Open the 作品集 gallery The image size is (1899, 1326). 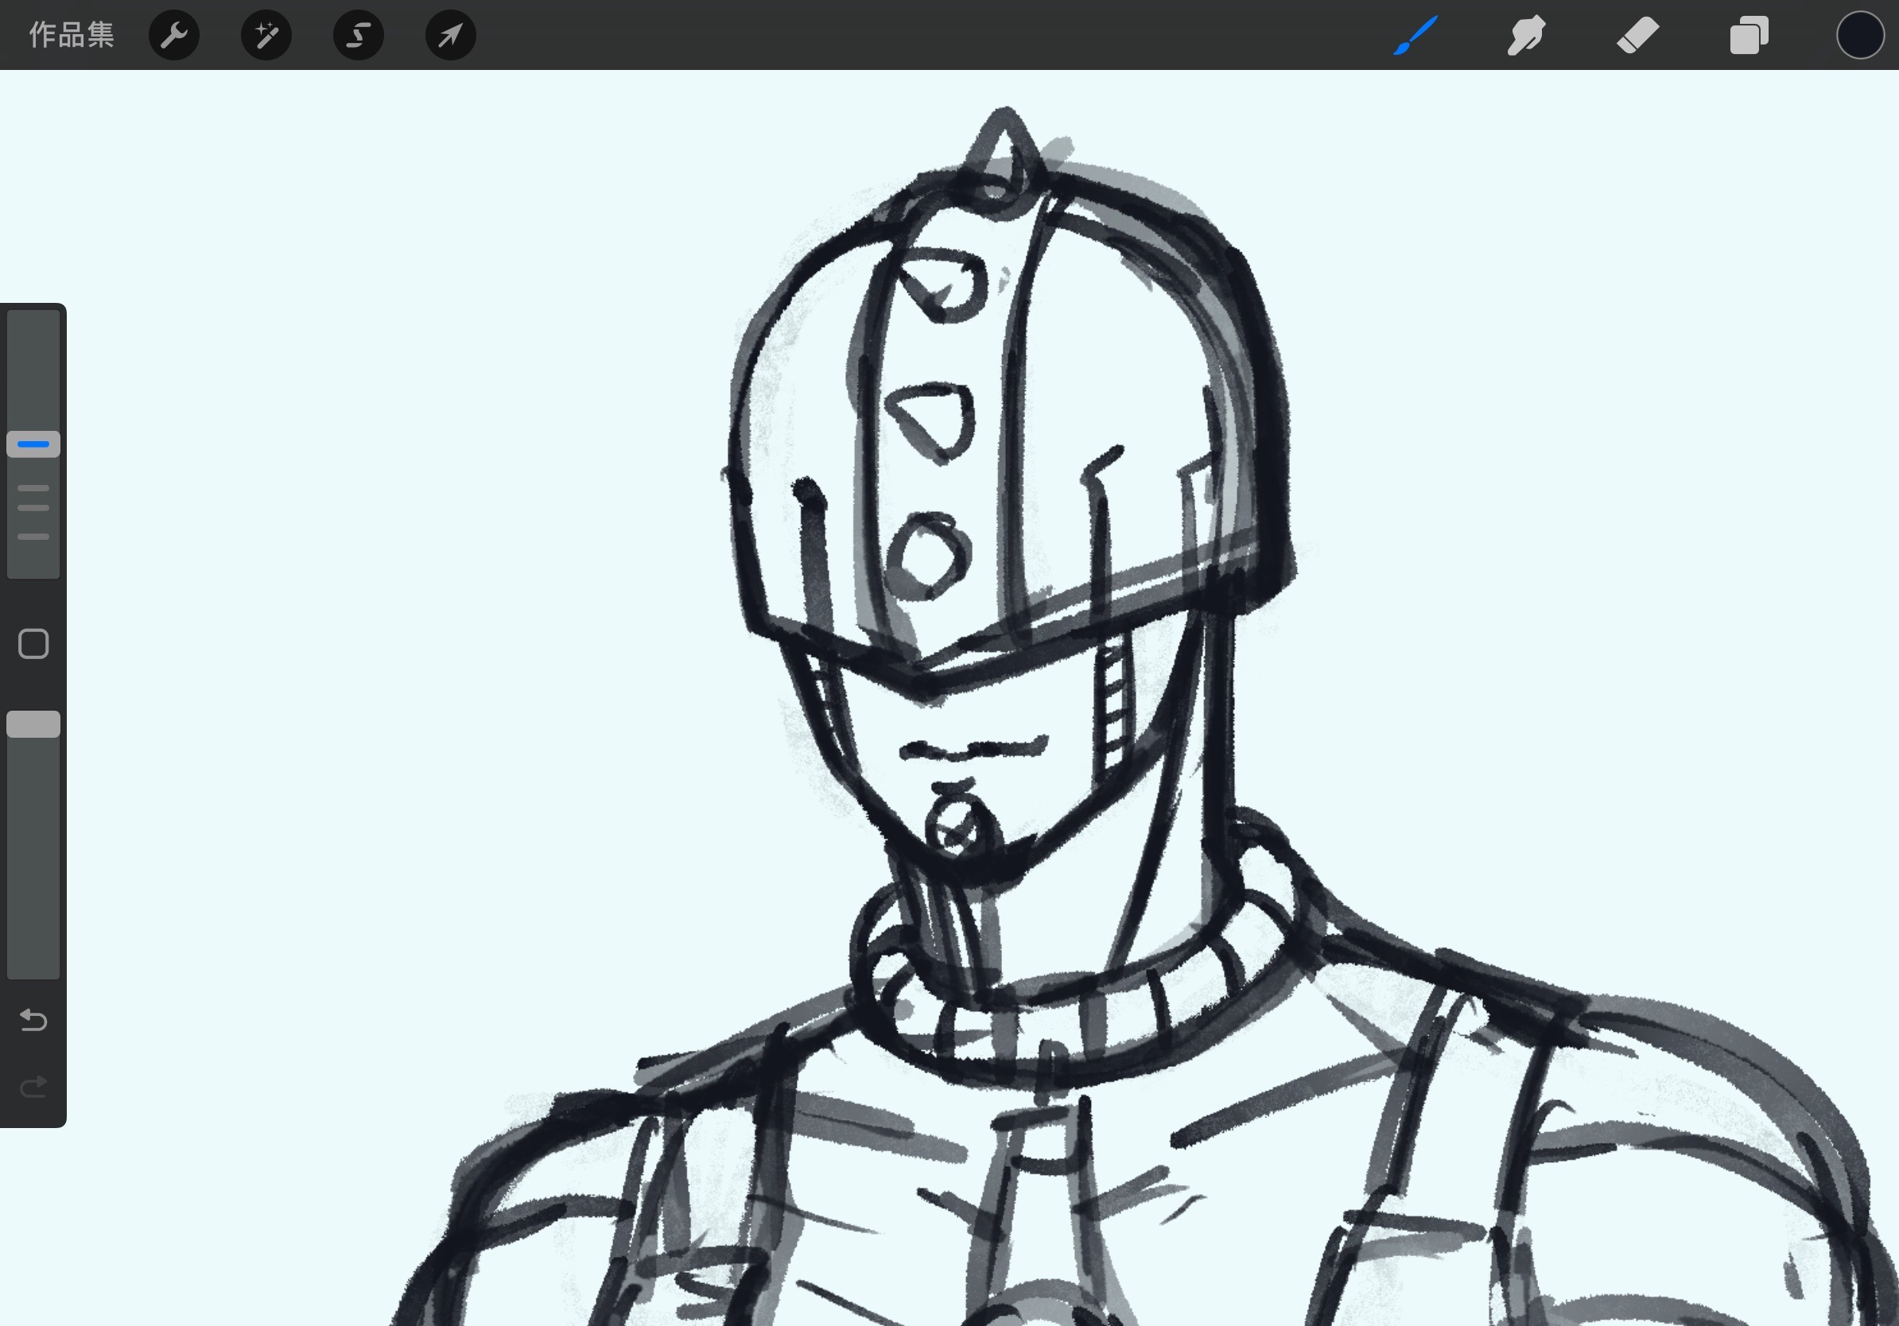pyautogui.click(x=71, y=35)
